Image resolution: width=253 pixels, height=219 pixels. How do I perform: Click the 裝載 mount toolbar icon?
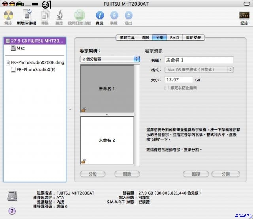tap(114, 16)
